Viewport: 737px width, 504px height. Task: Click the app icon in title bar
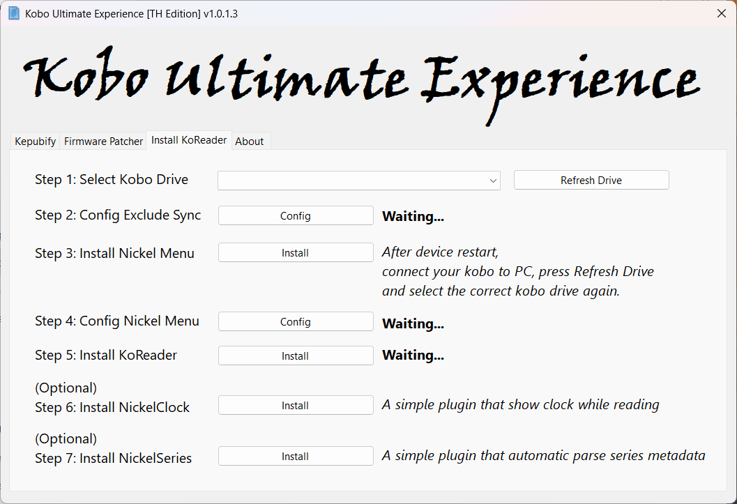tap(14, 13)
